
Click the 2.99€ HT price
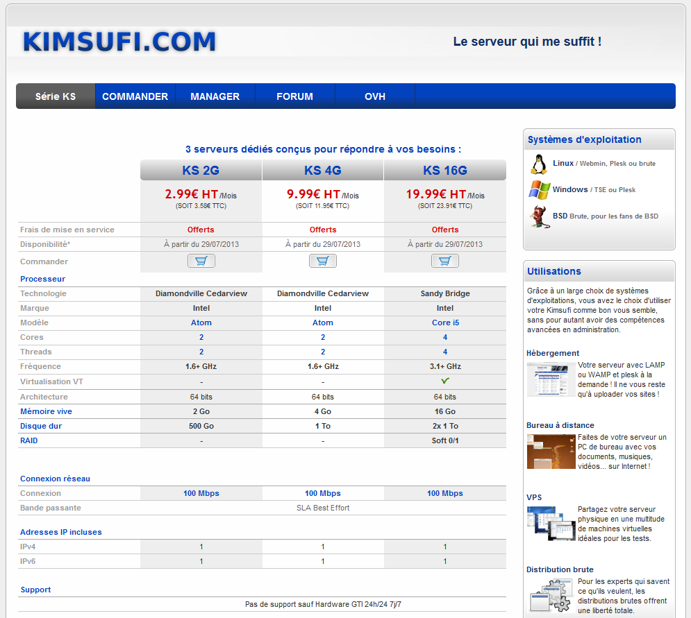pyautogui.click(x=191, y=194)
